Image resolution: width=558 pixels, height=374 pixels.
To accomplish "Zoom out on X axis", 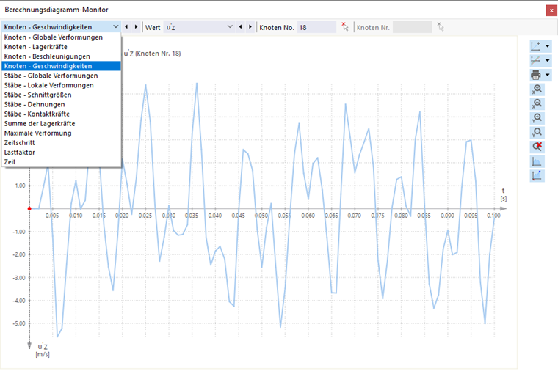I will [x=537, y=104].
